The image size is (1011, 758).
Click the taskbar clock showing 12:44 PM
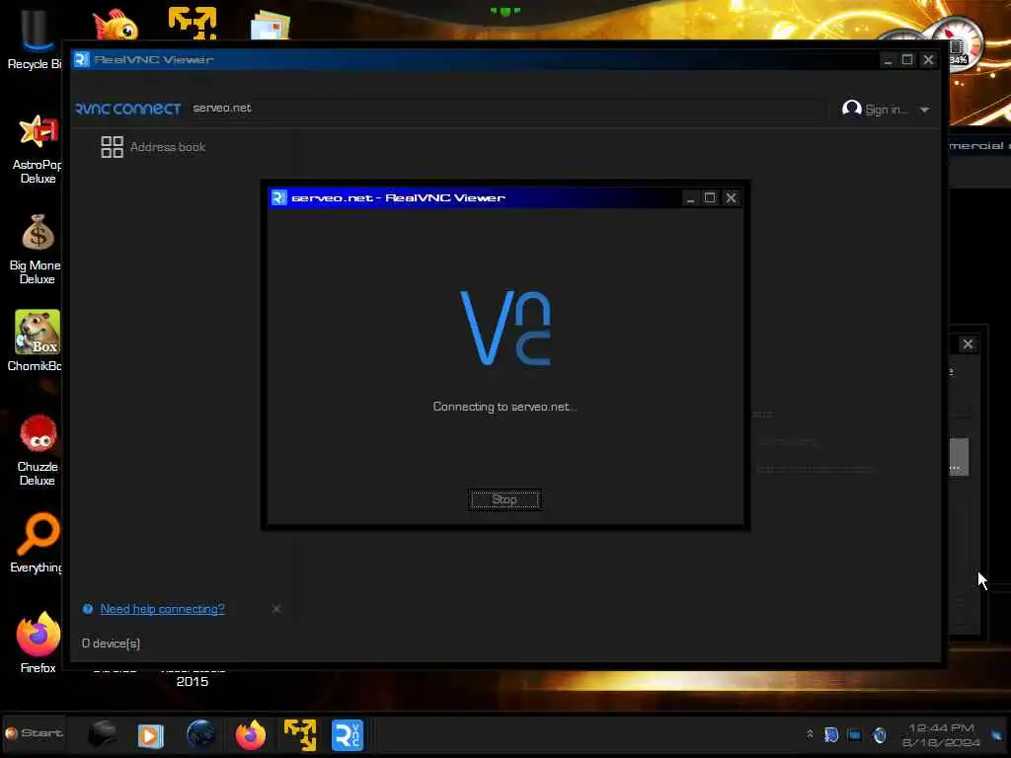941,734
